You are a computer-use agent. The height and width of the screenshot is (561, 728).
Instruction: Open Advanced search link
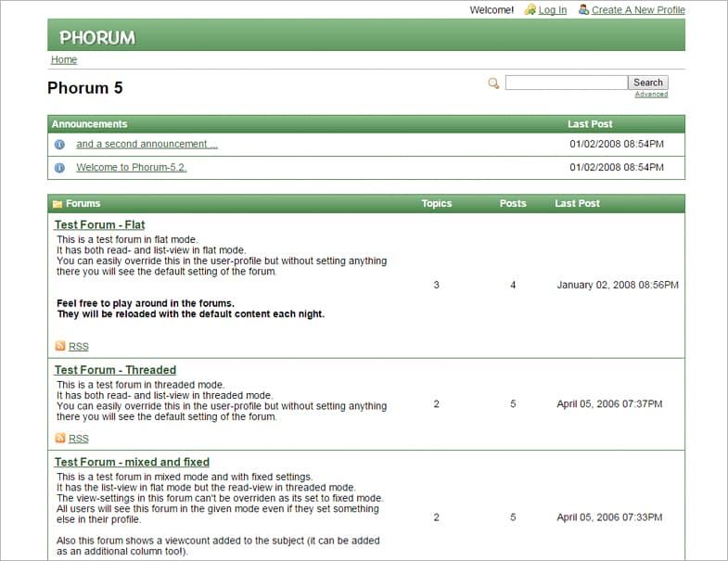point(651,95)
